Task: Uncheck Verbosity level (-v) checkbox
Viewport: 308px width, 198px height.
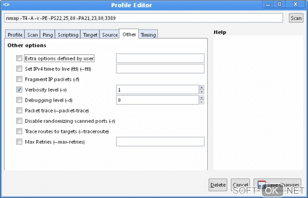Action: pyautogui.click(x=19, y=90)
